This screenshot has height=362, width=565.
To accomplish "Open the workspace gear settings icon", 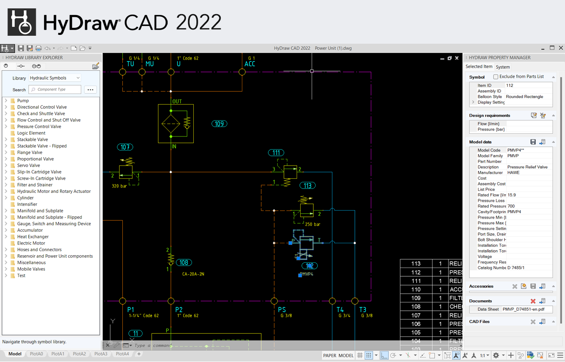I will [496, 355].
